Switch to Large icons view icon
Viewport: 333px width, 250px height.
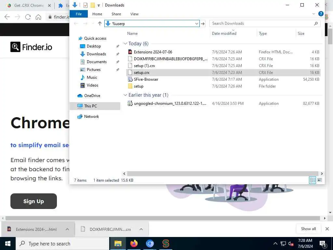(320, 180)
